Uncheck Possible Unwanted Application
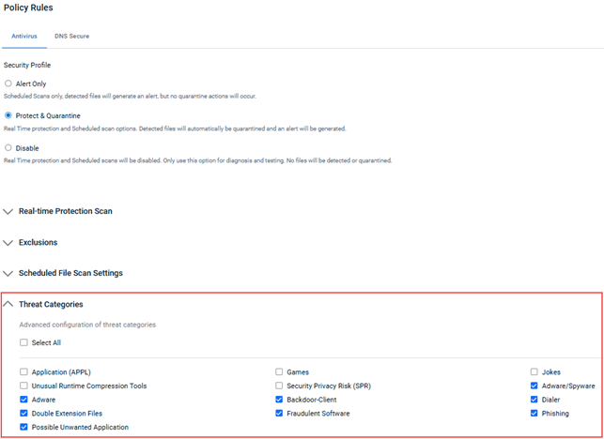This screenshot has height=439, width=604. (23, 427)
